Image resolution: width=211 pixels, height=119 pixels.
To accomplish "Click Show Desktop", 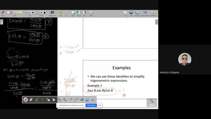I will click(x=145, y=13).
